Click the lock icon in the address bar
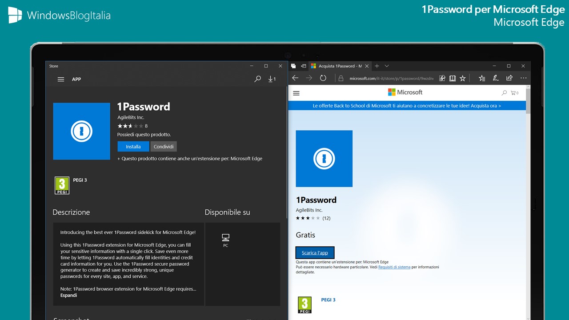This screenshot has width=569, height=320. pyautogui.click(x=341, y=78)
